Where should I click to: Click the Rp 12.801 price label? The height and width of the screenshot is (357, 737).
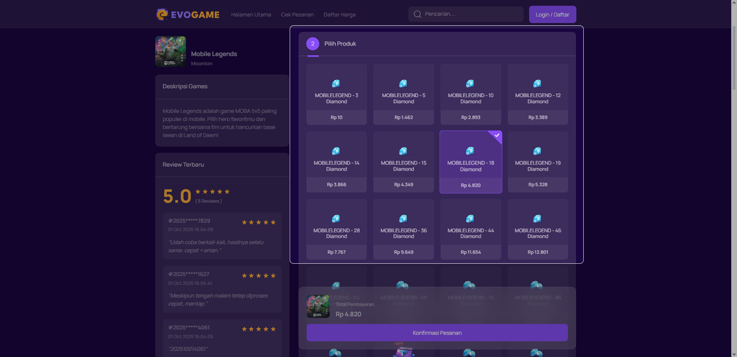coord(538,252)
